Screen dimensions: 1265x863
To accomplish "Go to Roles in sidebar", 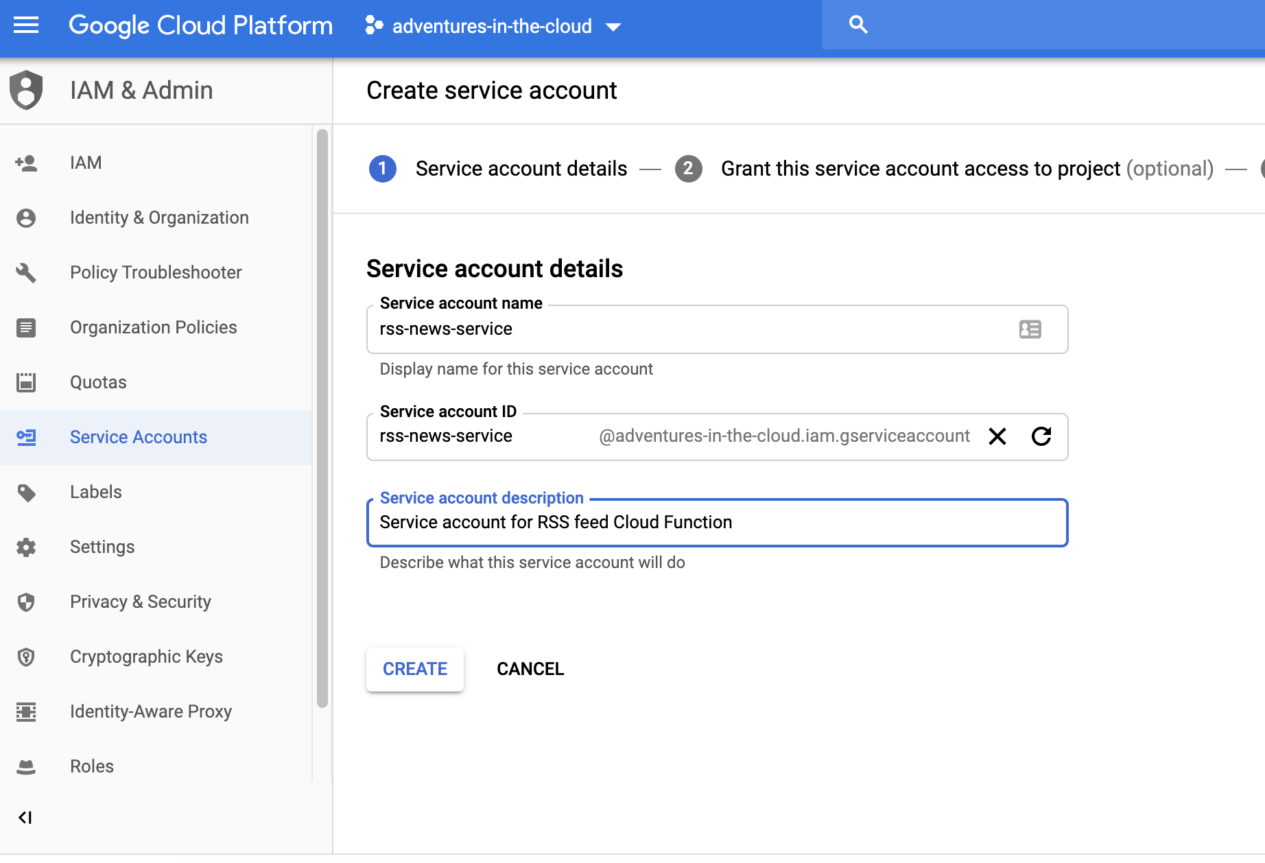I will point(92,766).
